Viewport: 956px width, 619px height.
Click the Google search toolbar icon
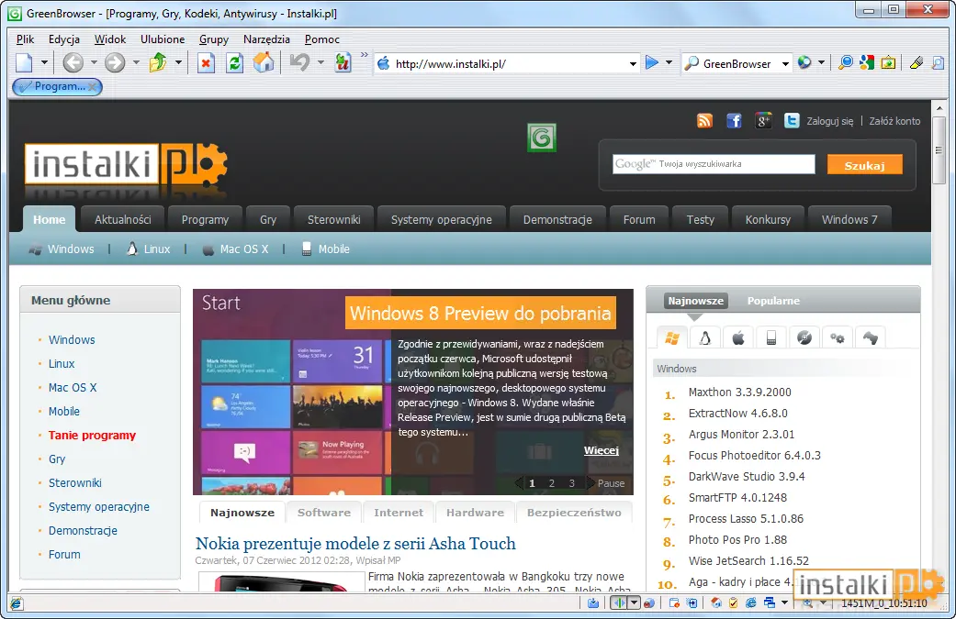[x=867, y=62]
